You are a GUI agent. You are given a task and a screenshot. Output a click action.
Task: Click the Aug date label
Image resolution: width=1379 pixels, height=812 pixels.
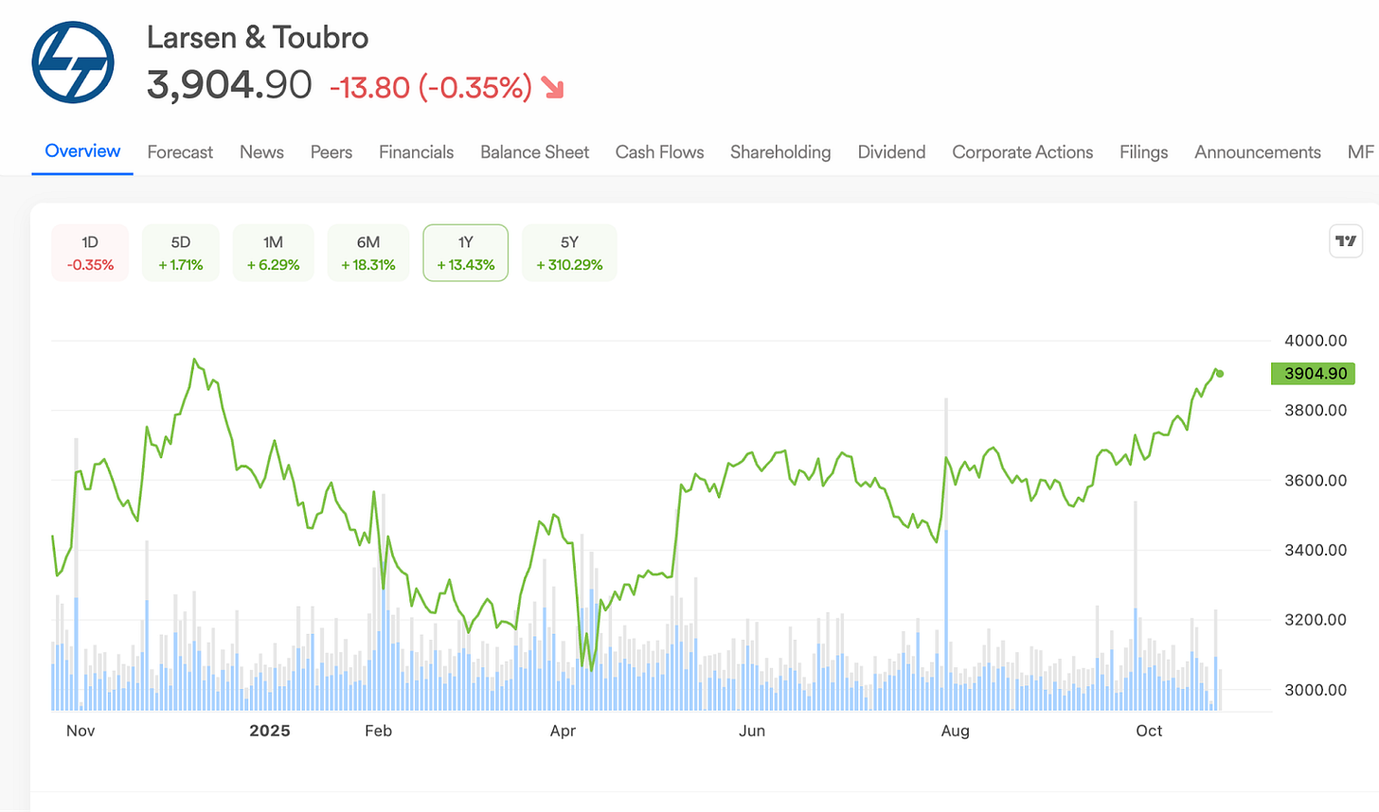coord(955,731)
